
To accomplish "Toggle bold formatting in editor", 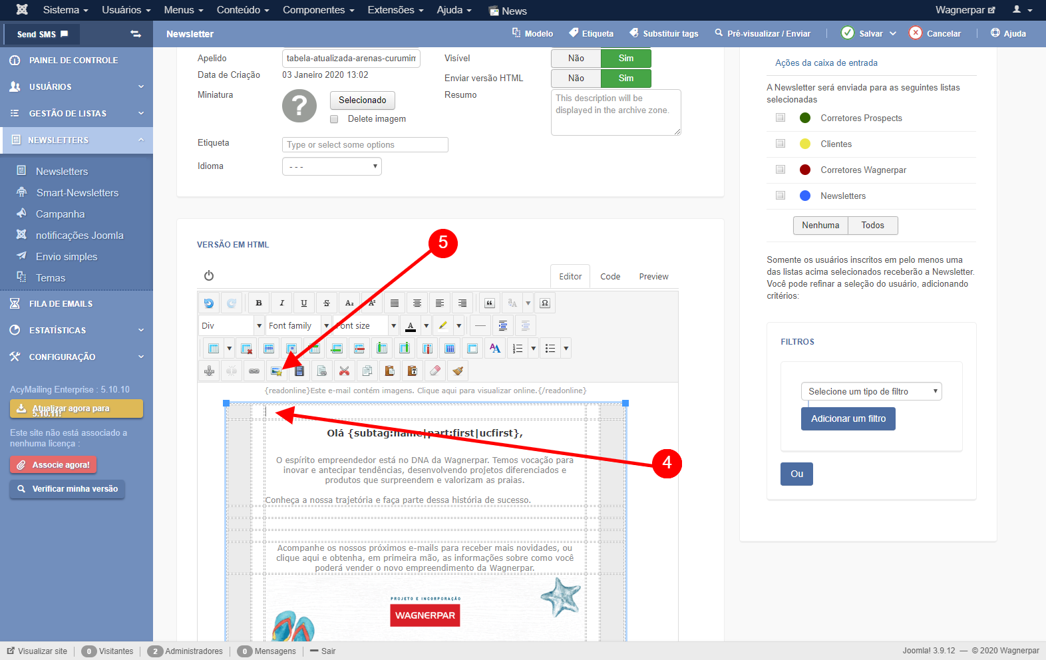I will click(259, 303).
